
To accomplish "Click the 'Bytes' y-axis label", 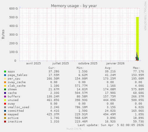I will point(3,34).
